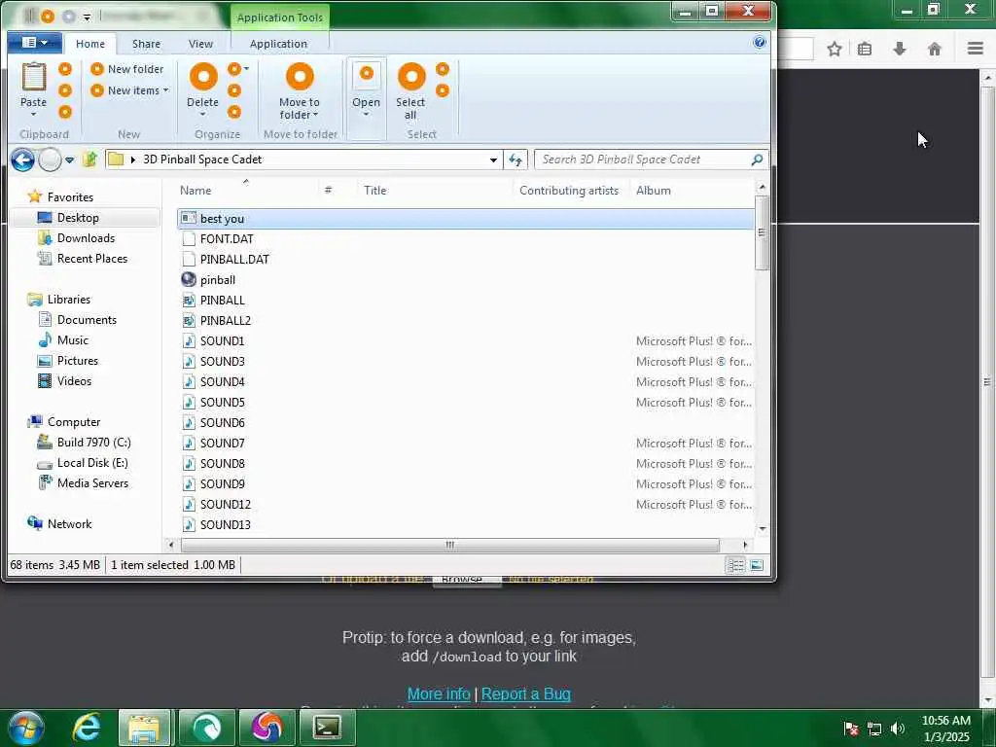The image size is (996, 747).
Task: Select the FONT.DAT file
Action: 226,239
